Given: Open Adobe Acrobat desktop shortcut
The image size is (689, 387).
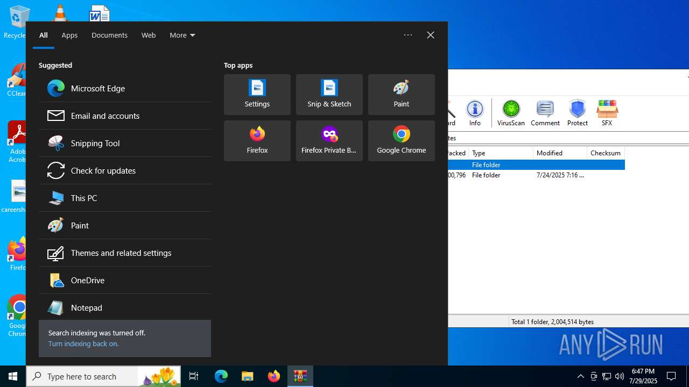Looking at the screenshot, I should 17,142.
